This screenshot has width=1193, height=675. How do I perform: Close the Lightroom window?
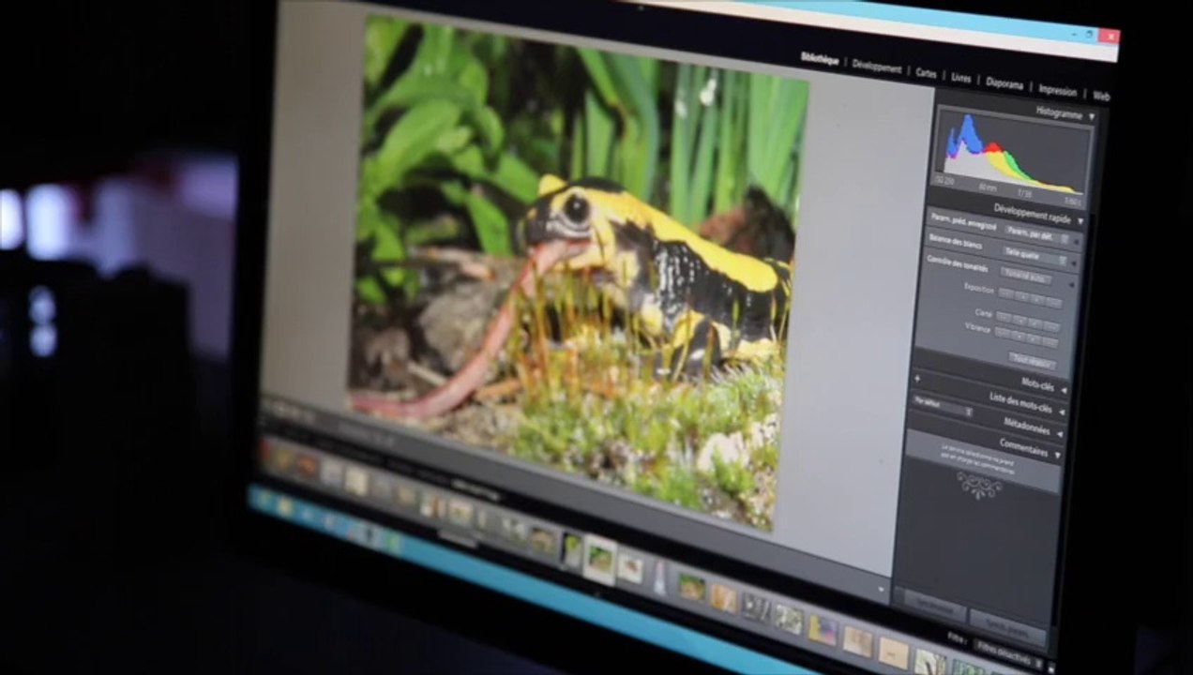(1109, 36)
